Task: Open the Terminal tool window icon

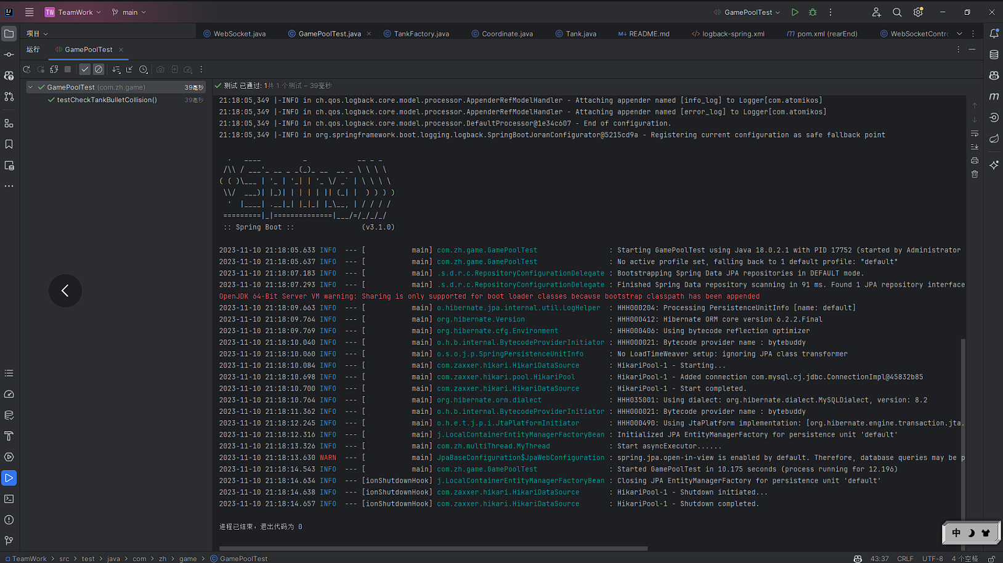Action: pyautogui.click(x=9, y=499)
